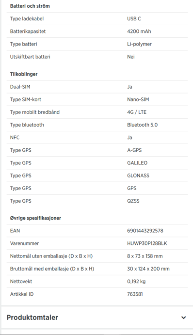
Task: Click the Batterikapasitet row label
Action: click(x=28, y=32)
